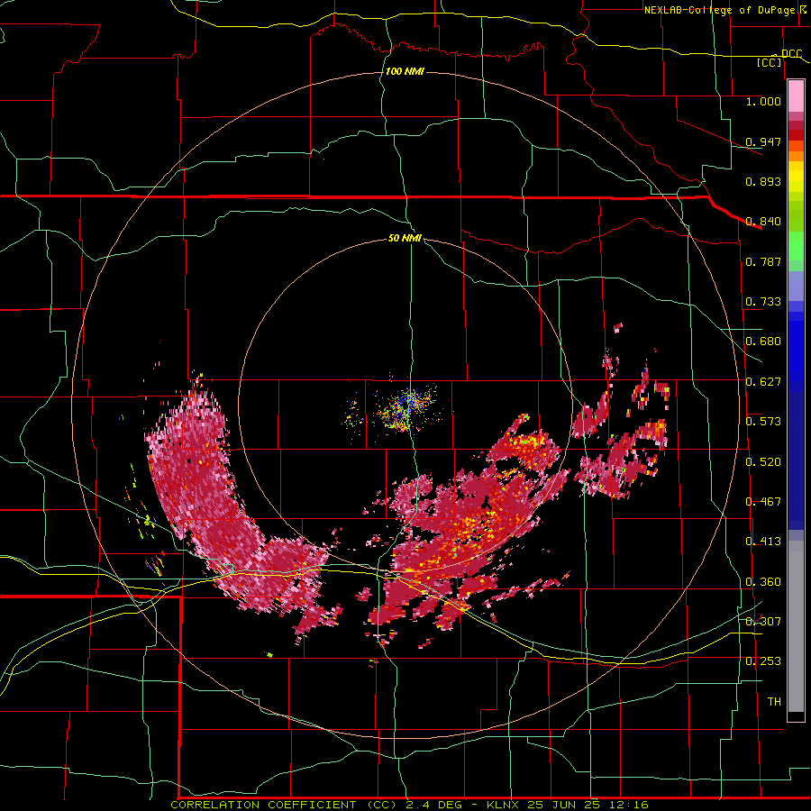Screen dimensions: 811x811
Task: Click the 0.413 scale value
Action: pyautogui.click(x=763, y=542)
